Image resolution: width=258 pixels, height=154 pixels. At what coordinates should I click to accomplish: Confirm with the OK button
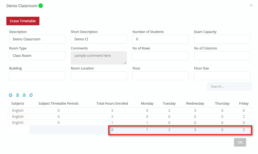pyautogui.click(x=240, y=142)
